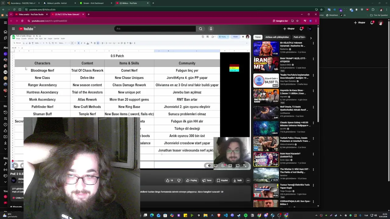
Task: Enter fullscreen in the video player
Action: pos(245,165)
